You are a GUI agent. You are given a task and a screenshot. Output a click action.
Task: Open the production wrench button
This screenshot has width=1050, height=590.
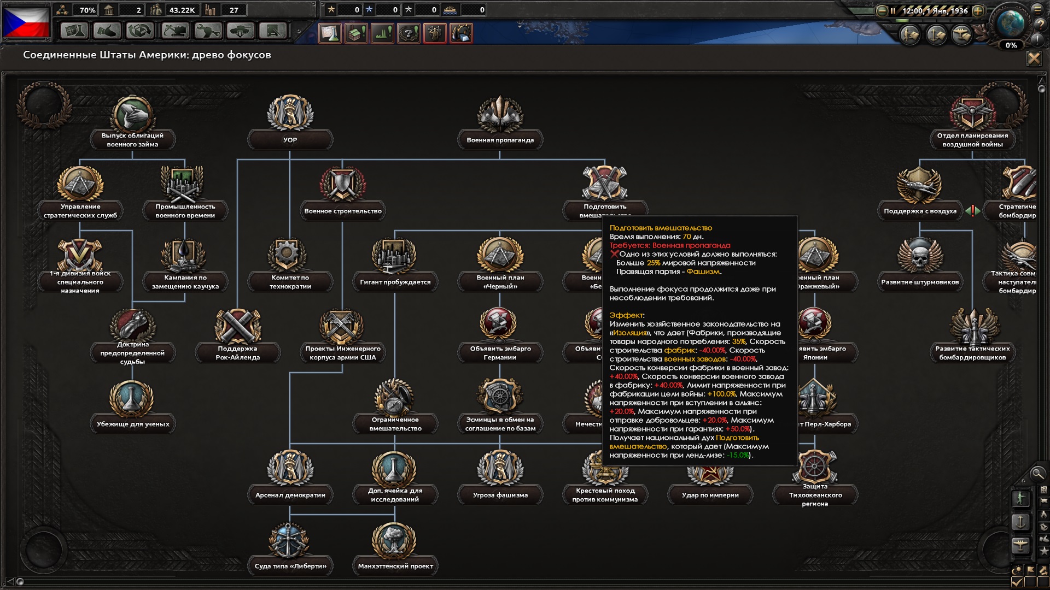point(208,31)
